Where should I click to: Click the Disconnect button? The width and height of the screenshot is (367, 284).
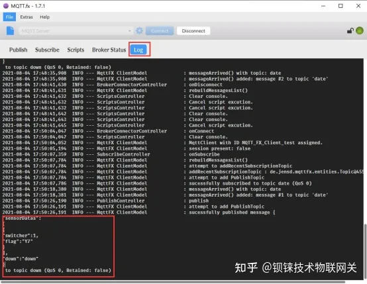click(x=193, y=31)
